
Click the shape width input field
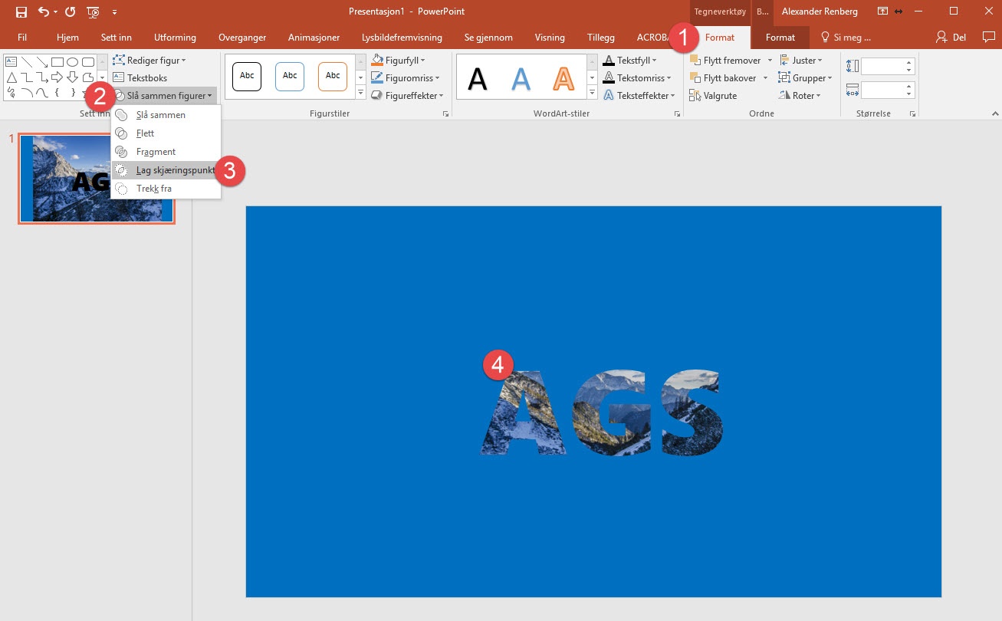click(x=888, y=90)
